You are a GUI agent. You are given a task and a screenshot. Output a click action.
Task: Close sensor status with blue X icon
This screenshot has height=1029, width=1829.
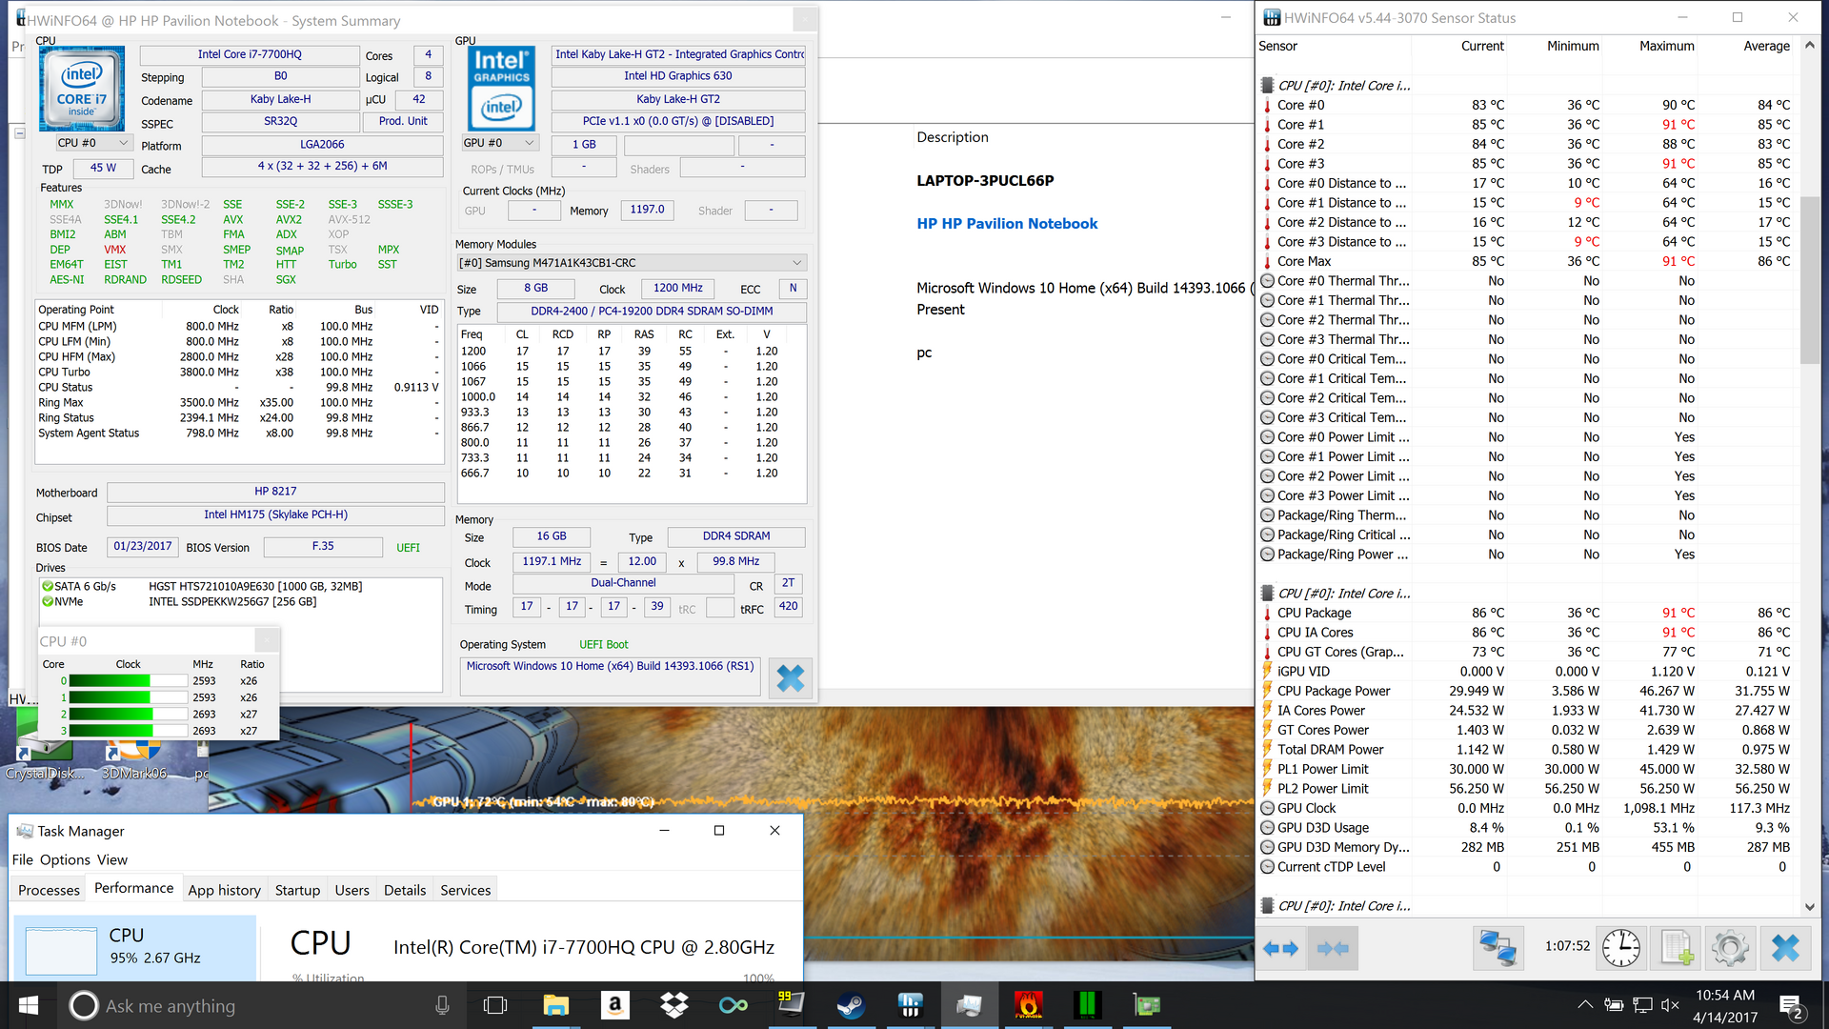tap(1785, 948)
